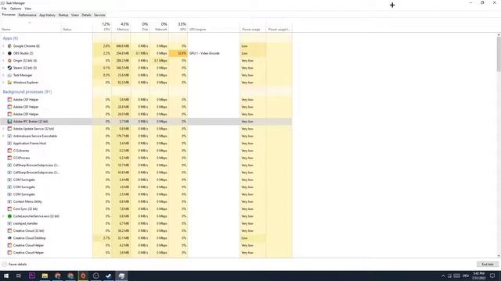Image resolution: width=501 pixels, height=281 pixels.
Task: Switch to the Details tab
Action: coord(86,15)
